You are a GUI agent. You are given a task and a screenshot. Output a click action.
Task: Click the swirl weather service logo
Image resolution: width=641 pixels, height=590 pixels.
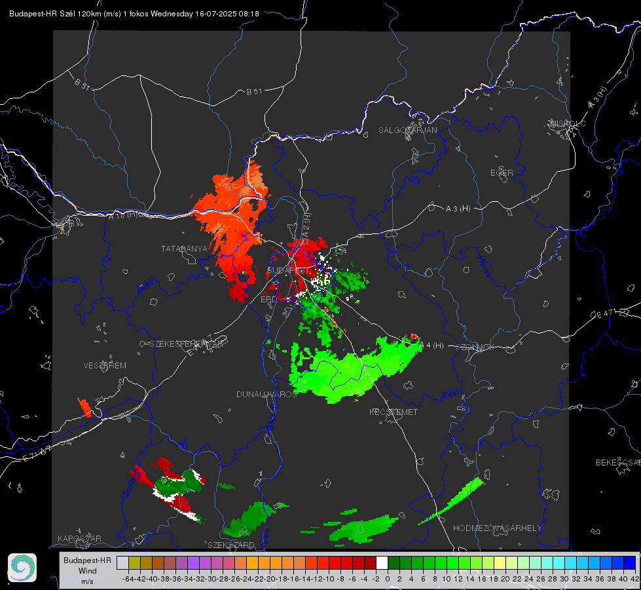point(22,568)
